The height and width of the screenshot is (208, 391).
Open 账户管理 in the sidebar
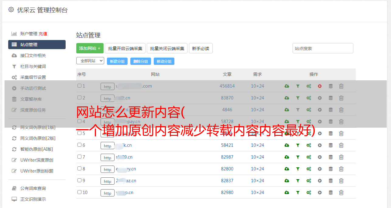pos(29,34)
